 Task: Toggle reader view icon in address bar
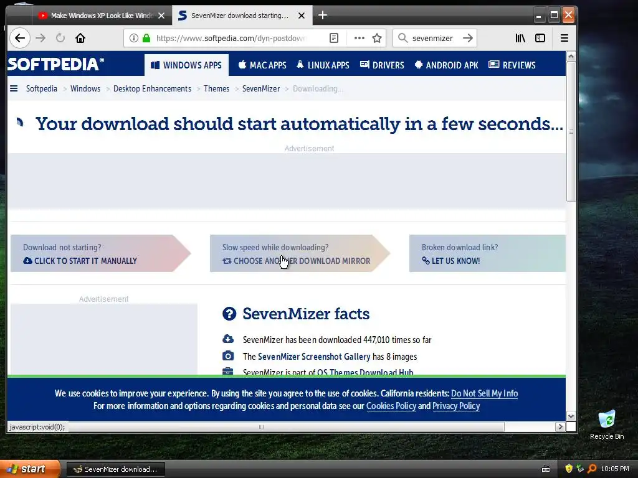334,38
